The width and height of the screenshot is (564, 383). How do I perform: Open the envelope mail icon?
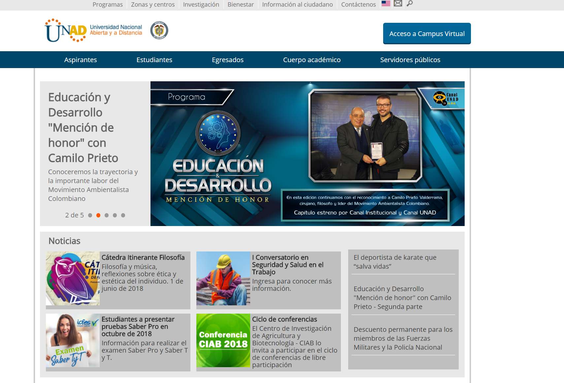398,4
